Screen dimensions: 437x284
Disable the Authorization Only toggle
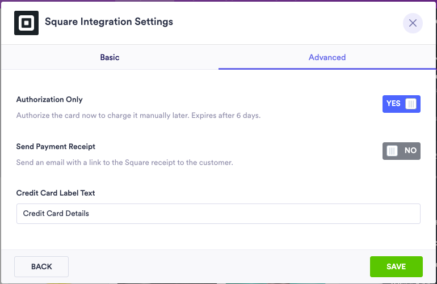pyautogui.click(x=401, y=104)
